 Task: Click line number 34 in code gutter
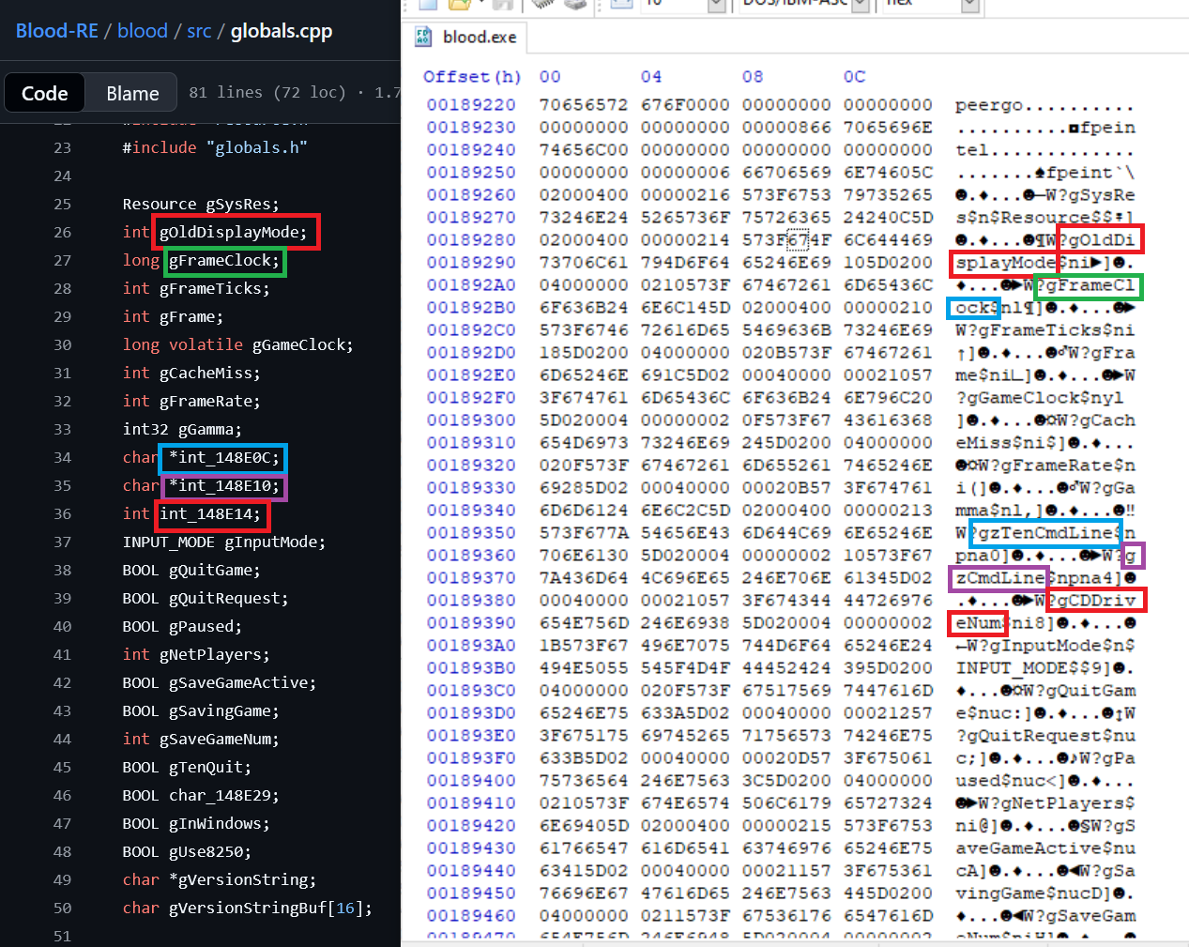[x=62, y=457]
